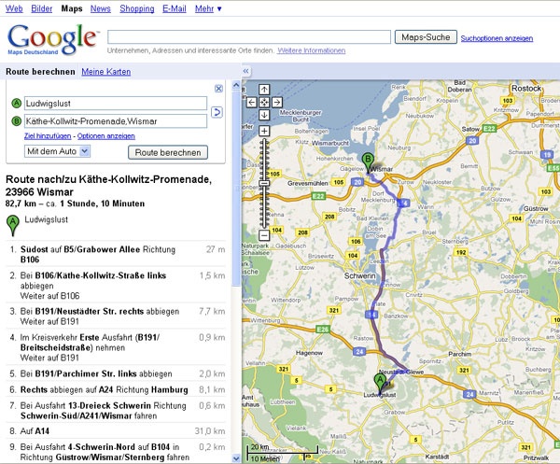Pan the map up with the arrow button
The image size is (560, 464).
[x=264, y=90]
